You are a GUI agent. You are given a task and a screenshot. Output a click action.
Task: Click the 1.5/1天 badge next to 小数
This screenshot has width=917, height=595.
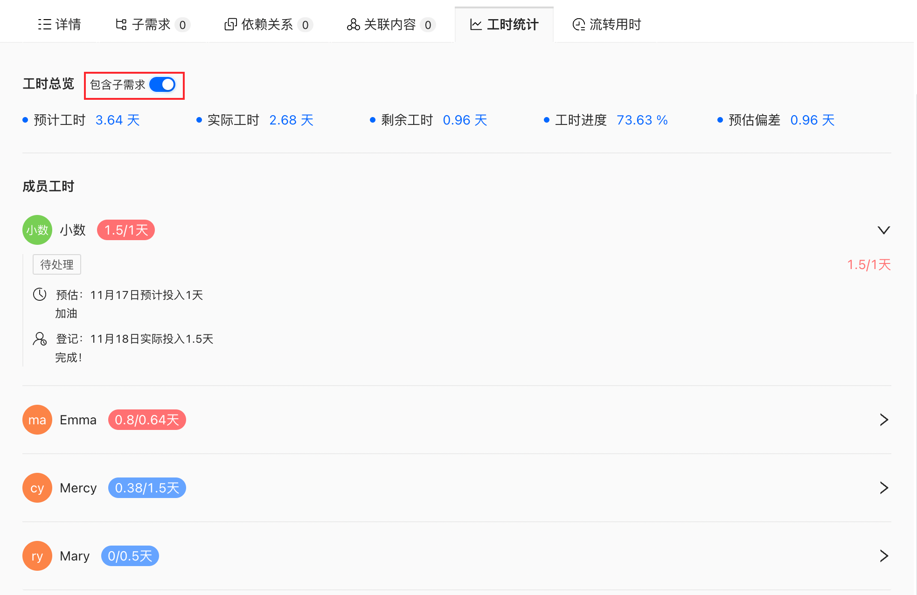126,230
